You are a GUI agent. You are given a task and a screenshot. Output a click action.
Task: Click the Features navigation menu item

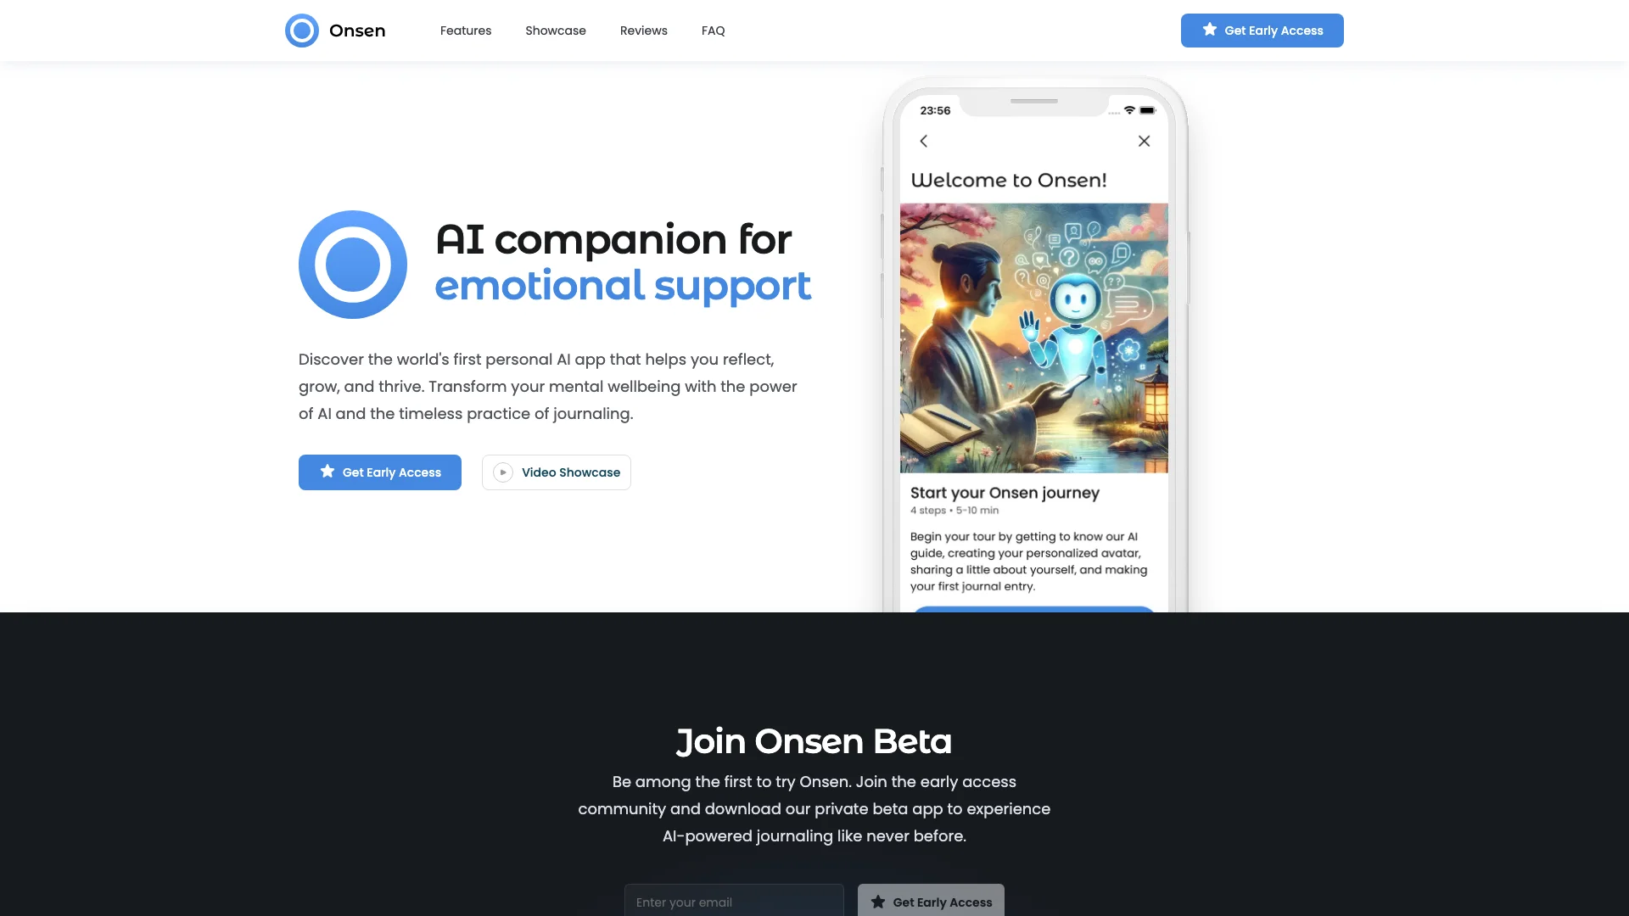click(x=466, y=31)
